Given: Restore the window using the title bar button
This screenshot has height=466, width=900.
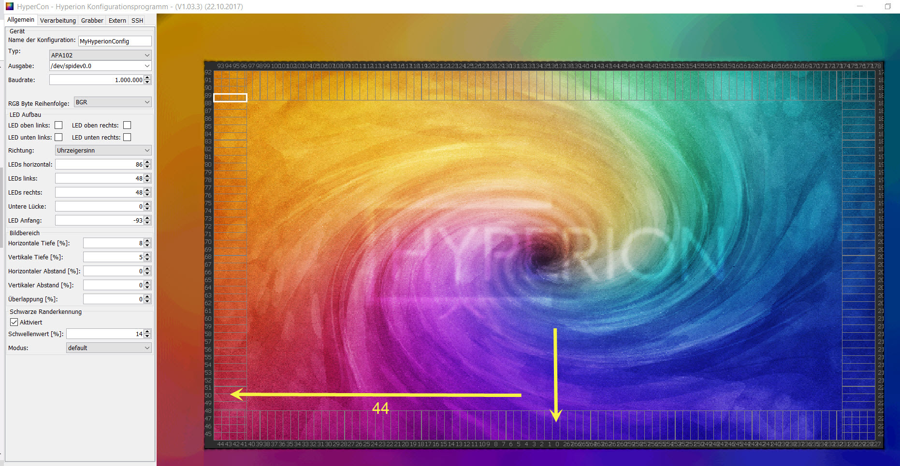Looking at the screenshot, I should (887, 6).
